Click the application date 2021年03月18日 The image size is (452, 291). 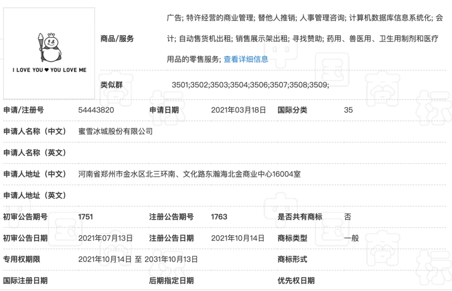click(239, 110)
